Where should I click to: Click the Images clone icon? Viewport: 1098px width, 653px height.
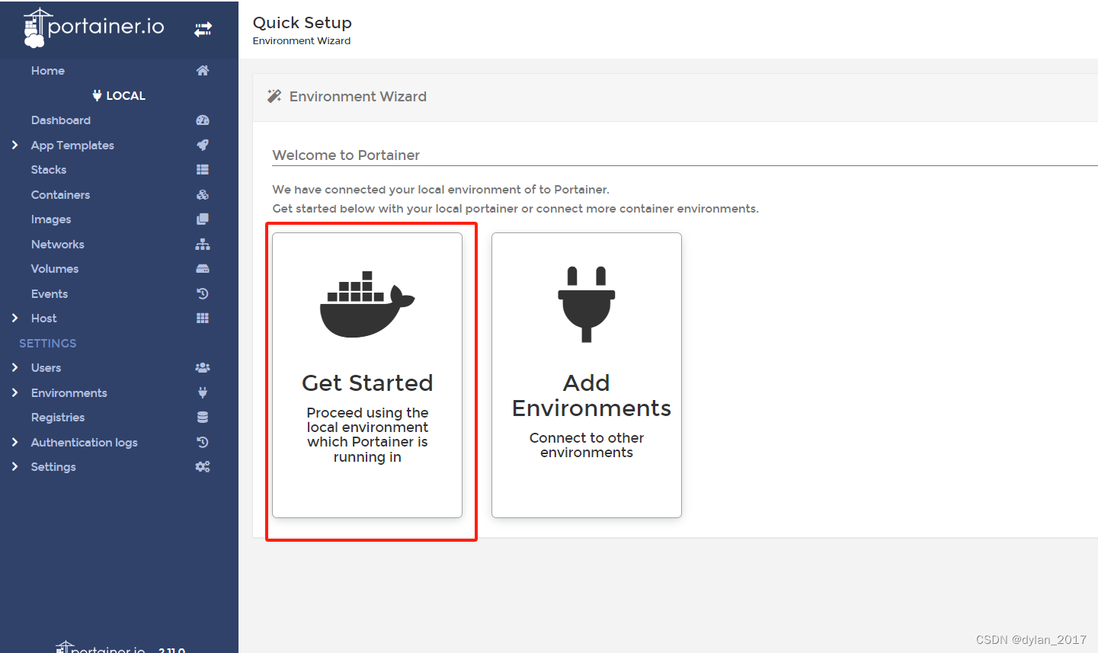(203, 219)
